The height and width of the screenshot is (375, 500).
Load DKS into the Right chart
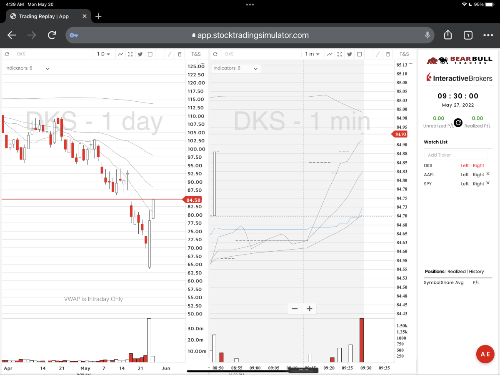[x=479, y=166]
